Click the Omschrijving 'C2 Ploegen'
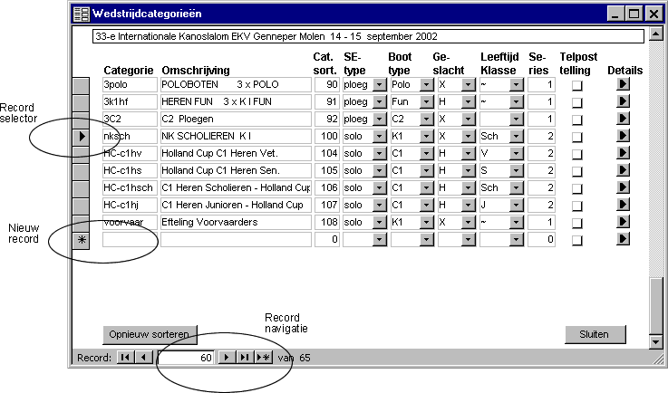Screen dimensions: 668x393 tap(236, 119)
